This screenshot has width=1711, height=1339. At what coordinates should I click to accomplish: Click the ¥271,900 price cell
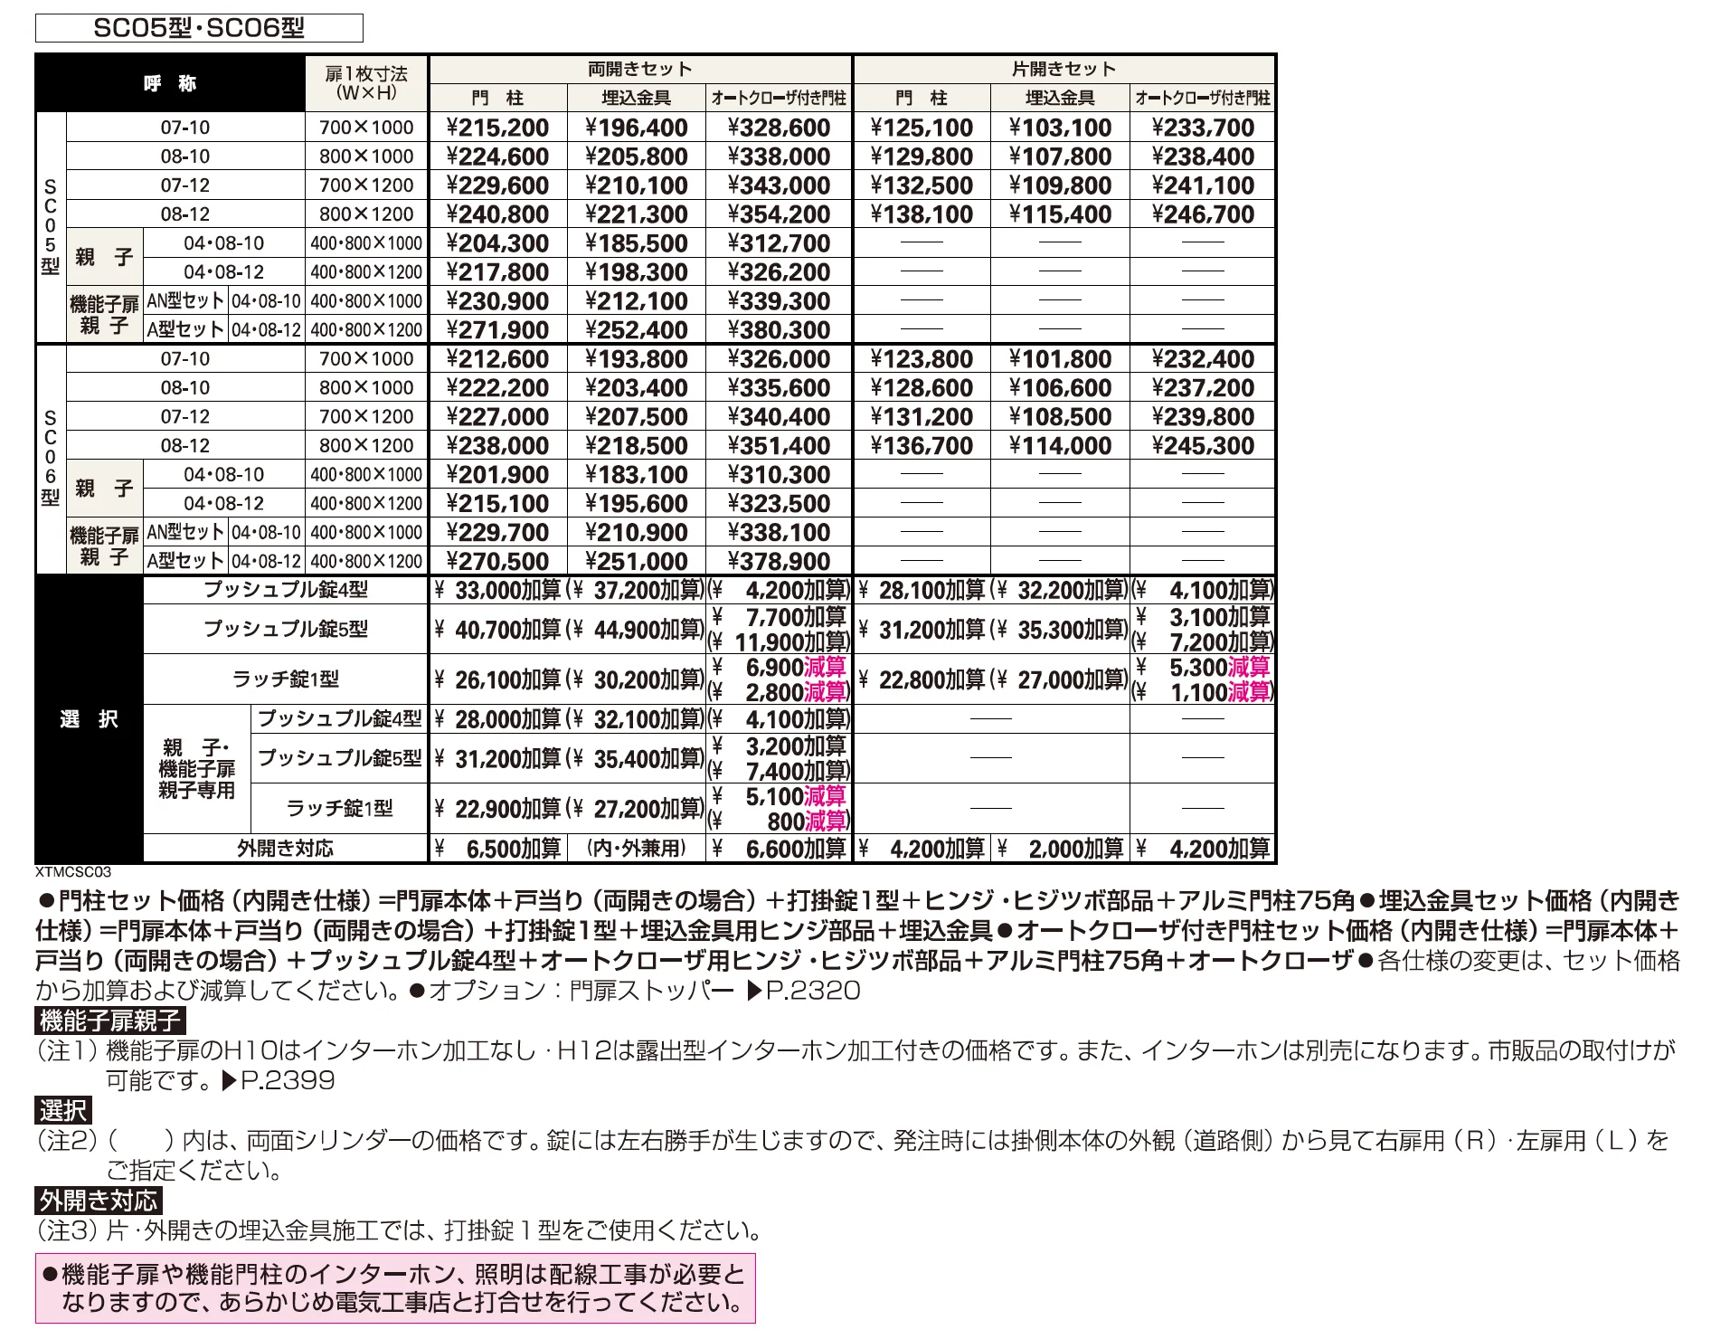tap(497, 330)
